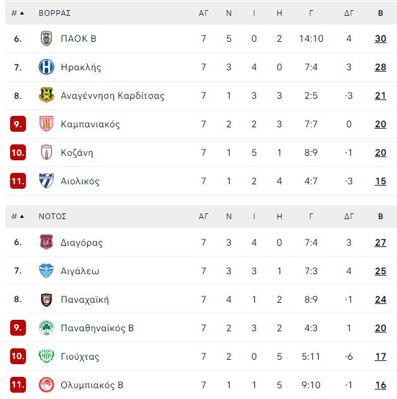This screenshot has width=397, height=399.
Task: Click the Παναχαϊκή dark red crest
Action: [x=46, y=300]
